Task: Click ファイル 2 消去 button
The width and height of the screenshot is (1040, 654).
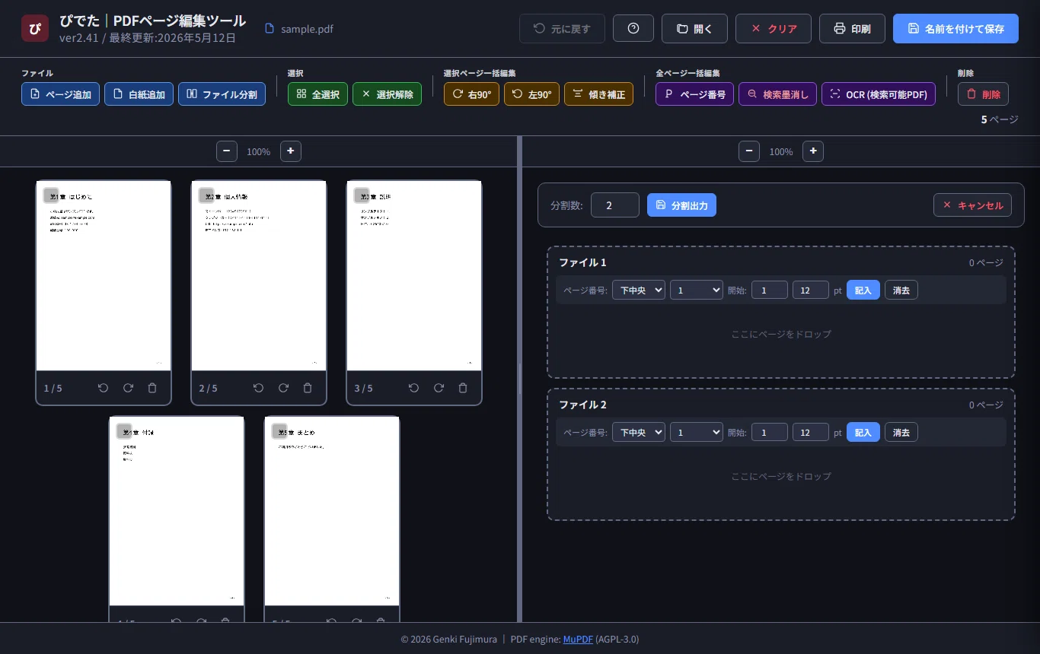Action: click(901, 432)
